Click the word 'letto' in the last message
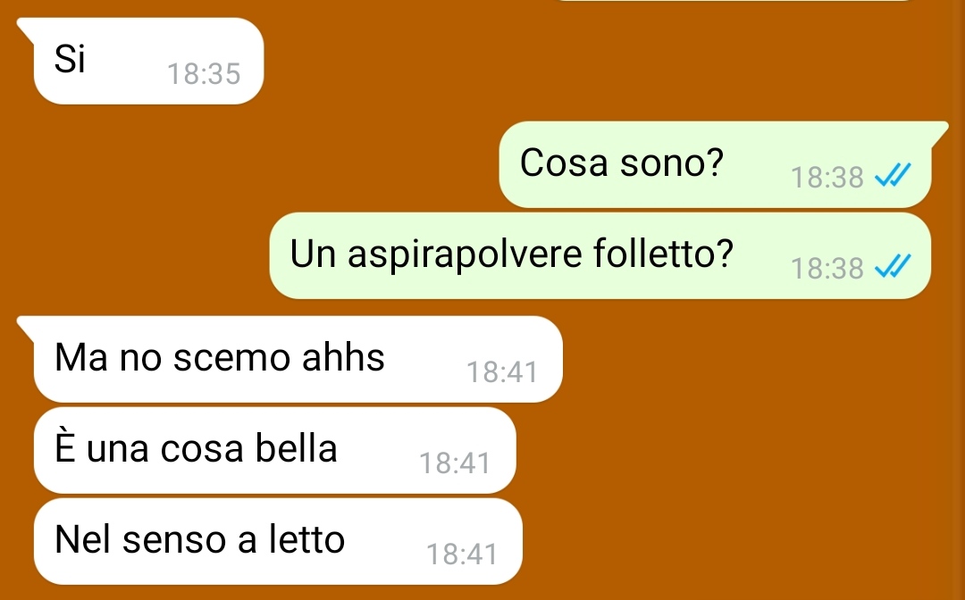Image resolution: width=965 pixels, height=600 pixels. (306, 538)
